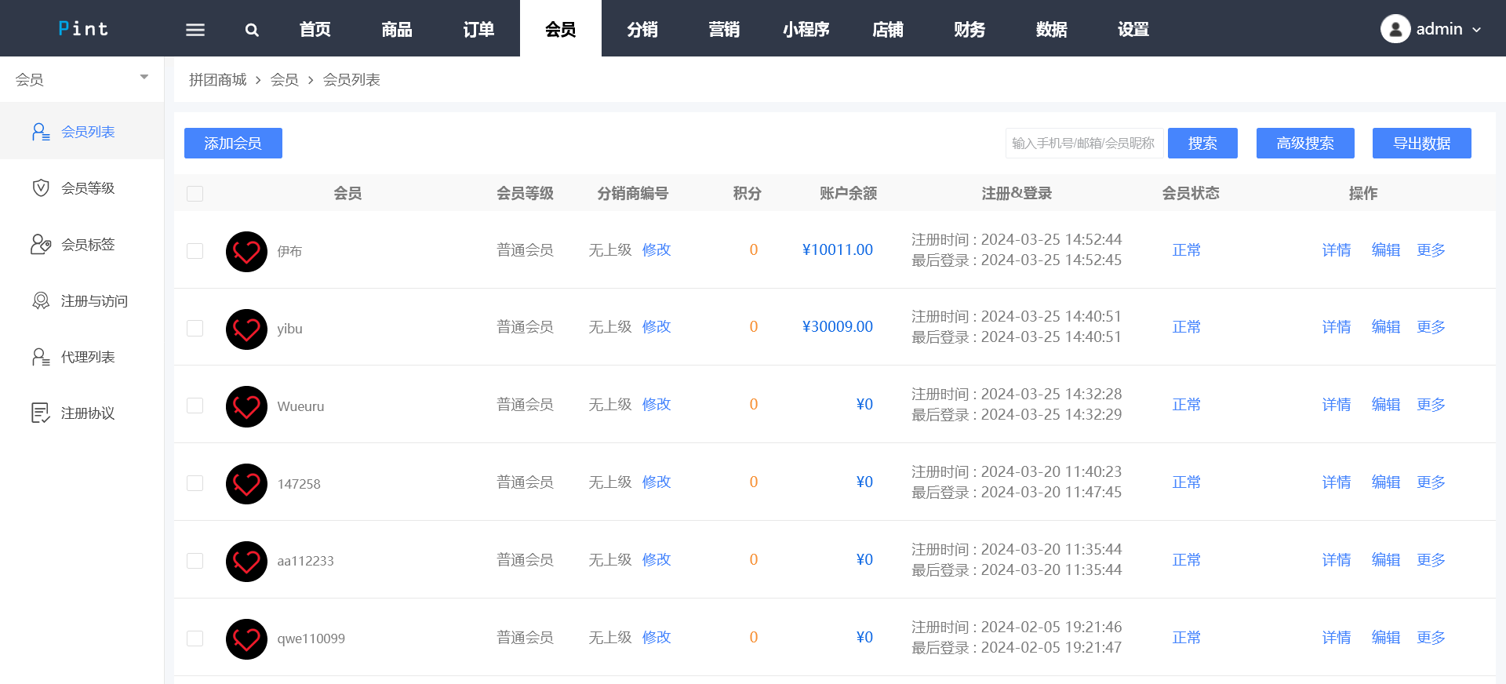Select the 会员标签 tag icon
This screenshot has height=684, width=1506.
[x=41, y=245]
